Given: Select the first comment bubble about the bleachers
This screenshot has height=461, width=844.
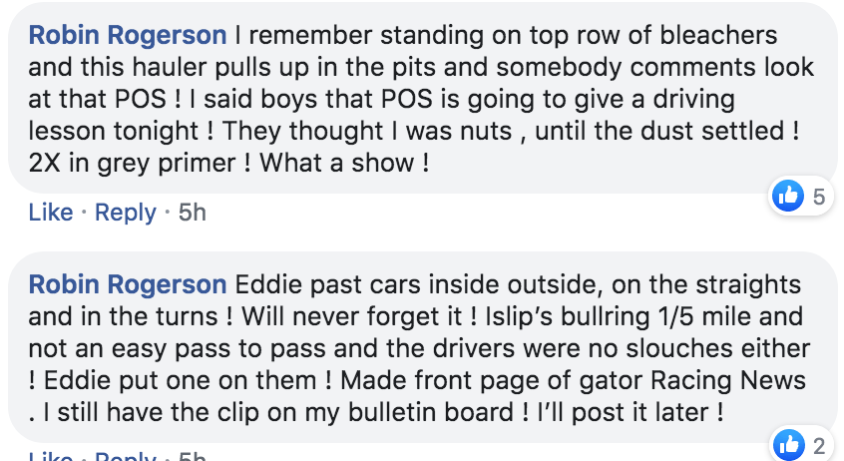Looking at the screenshot, I should tap(422, 98).
